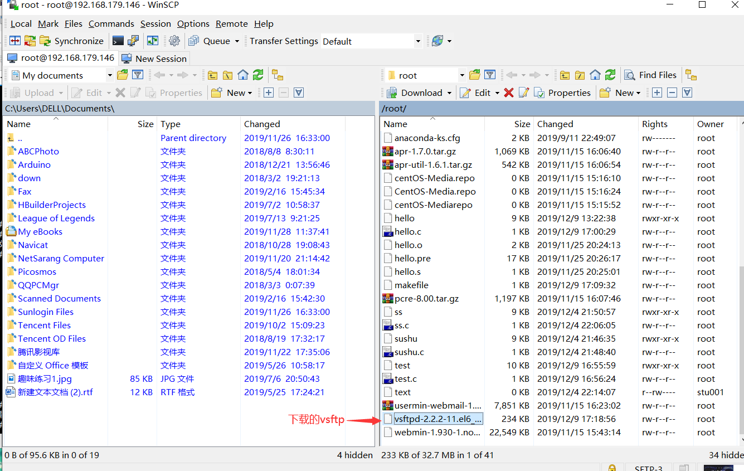Refresh the local panel

click(x=257, y=75)
